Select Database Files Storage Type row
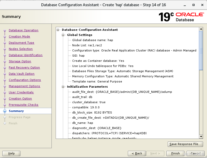Image resolution: width=207 pixels, height=158 pixels. [x=122, y=71]
